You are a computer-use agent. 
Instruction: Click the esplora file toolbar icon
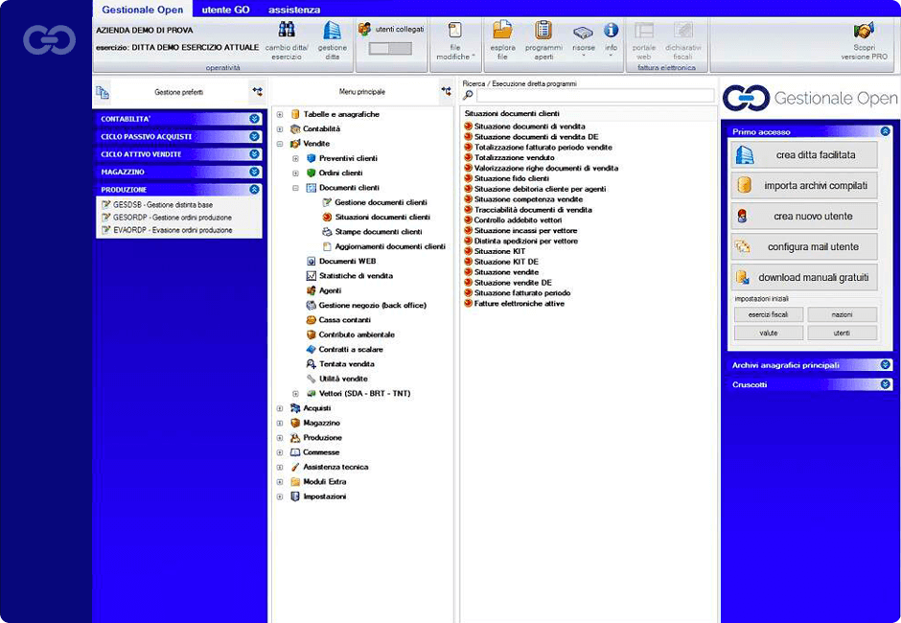pos(504,41)
